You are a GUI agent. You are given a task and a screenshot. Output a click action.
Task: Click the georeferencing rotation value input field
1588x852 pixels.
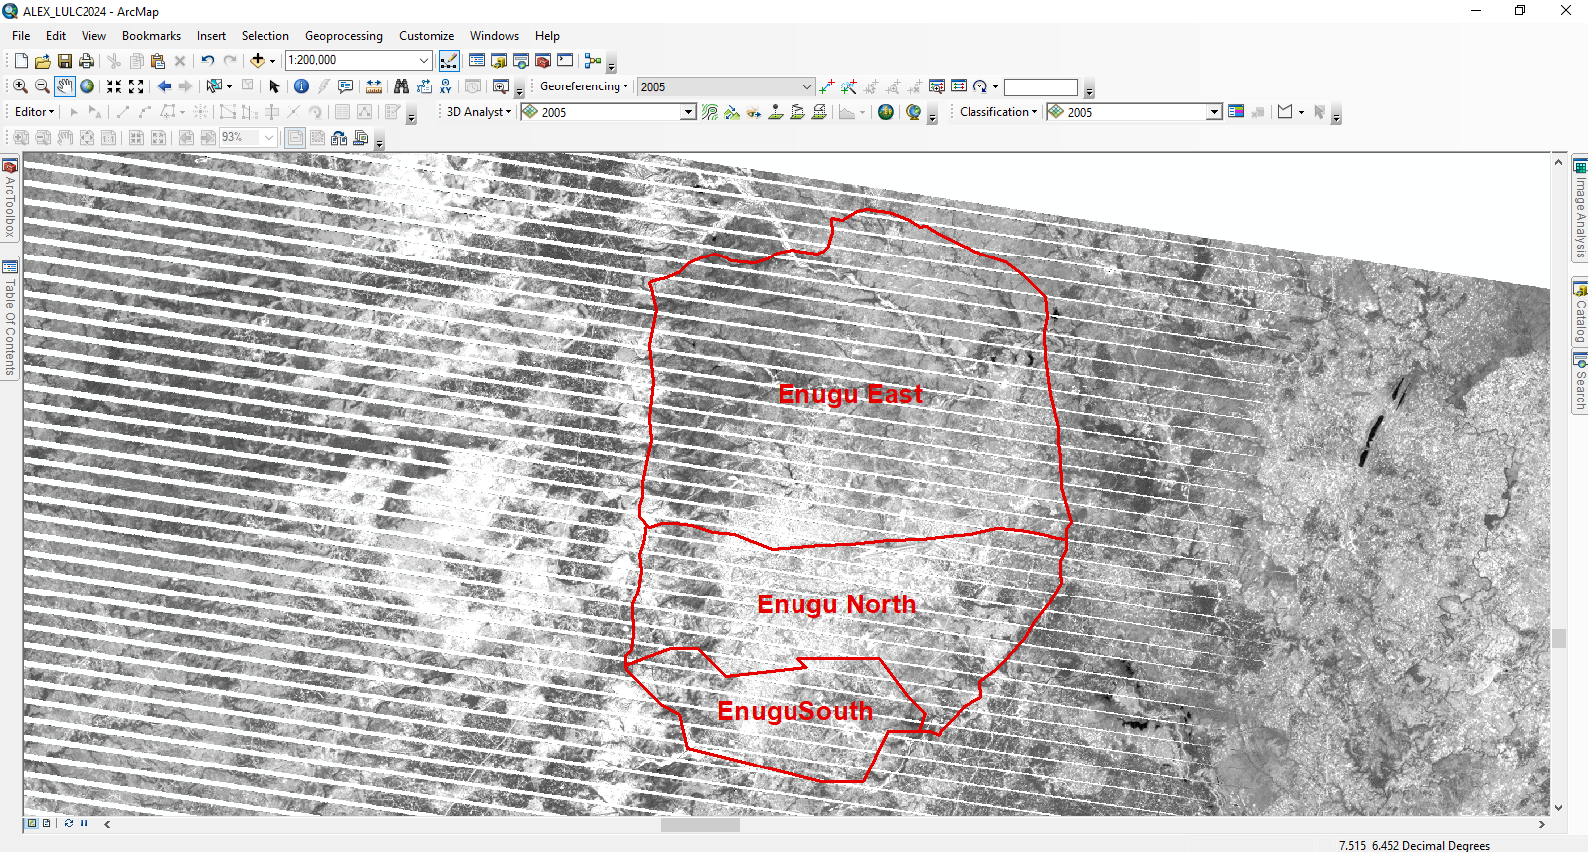[1041, 87]
